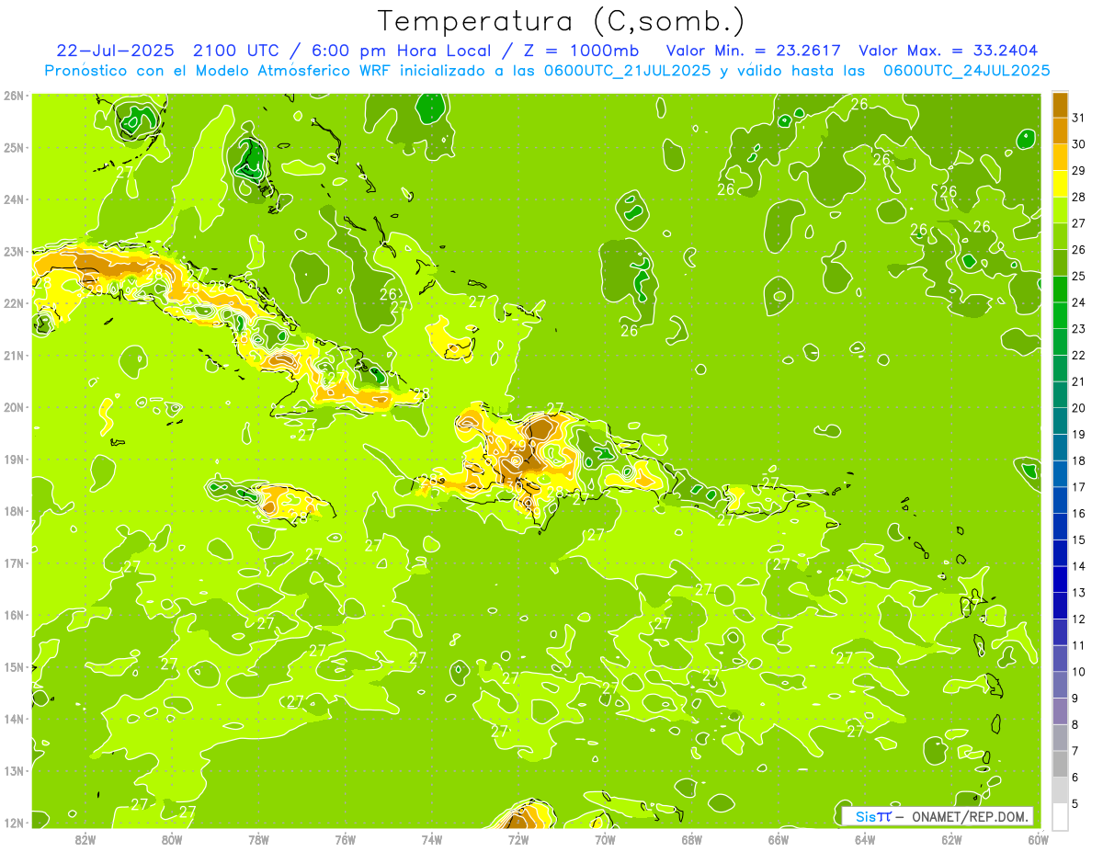Click the "68W" longitude axis label
The image size is (1103, 852).
tap(692, 839)
